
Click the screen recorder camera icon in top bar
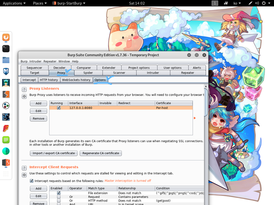click(x=226, y=3)
